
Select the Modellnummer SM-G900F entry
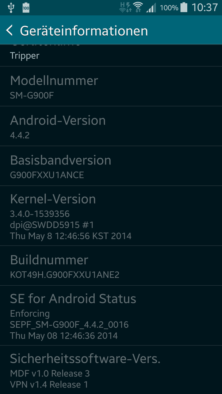(111, 86)
